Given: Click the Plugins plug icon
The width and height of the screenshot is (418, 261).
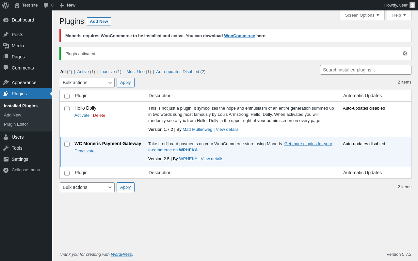Looking at the screenshot, I should (x=6, y=94).
